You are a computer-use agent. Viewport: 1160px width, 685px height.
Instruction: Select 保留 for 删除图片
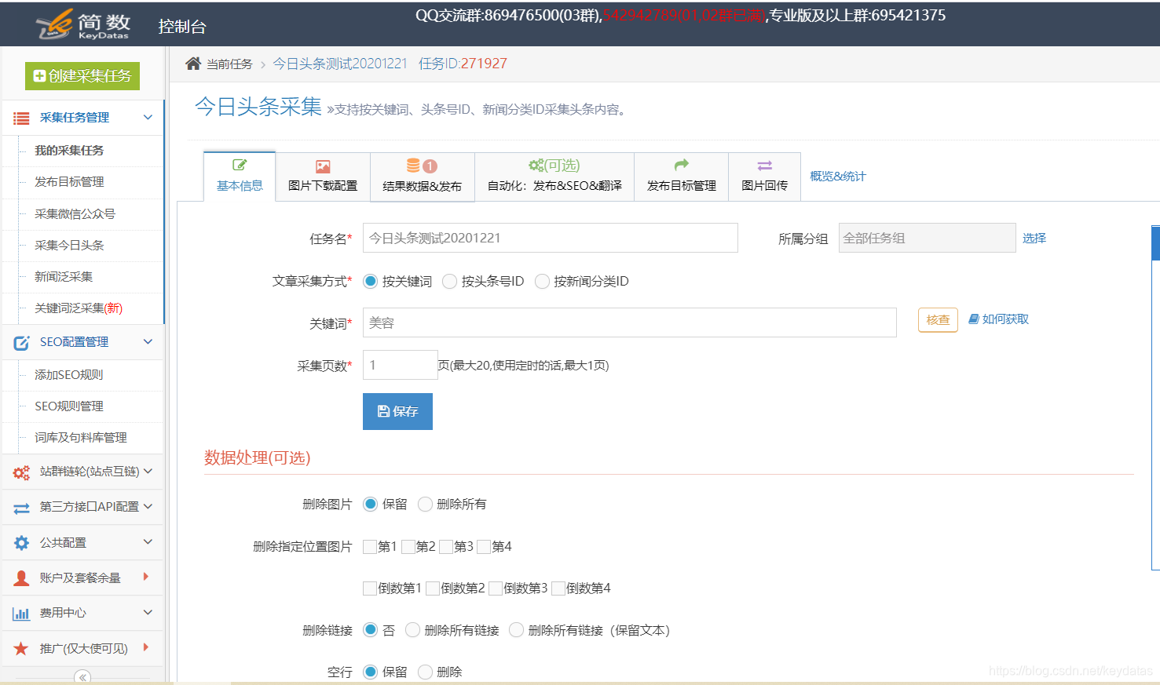coord(371,504)
